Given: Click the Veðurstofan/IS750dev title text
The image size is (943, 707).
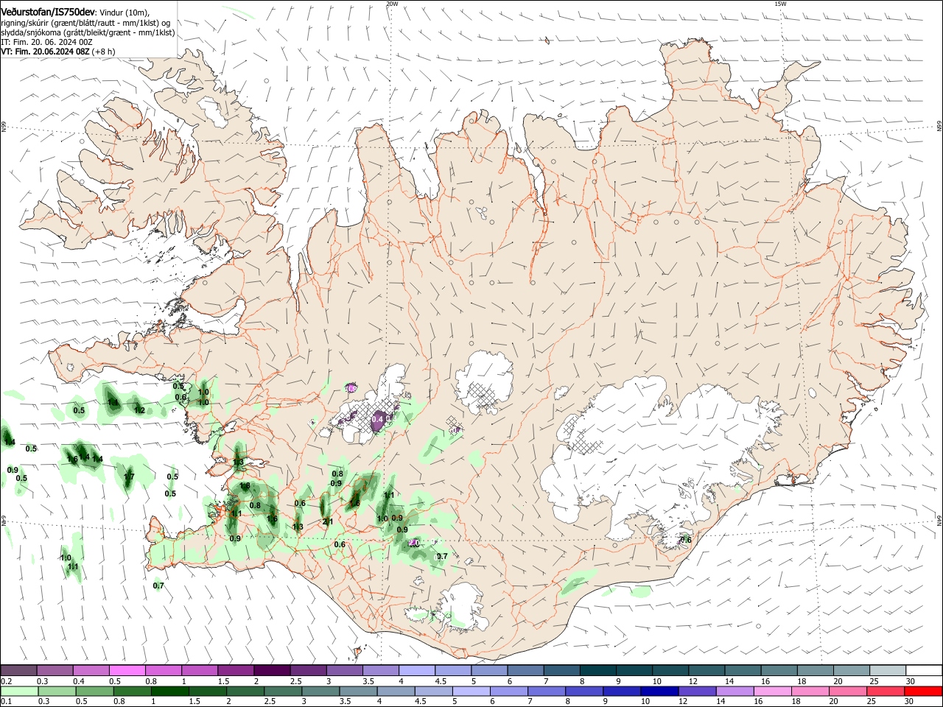Looking at the screenshot, I should click(48, 12).
